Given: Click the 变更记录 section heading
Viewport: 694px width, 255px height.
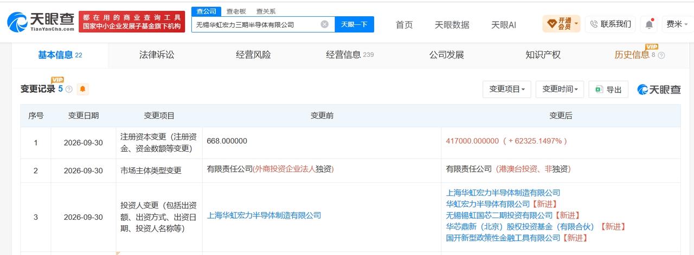Looking at the screenshot, I should [x=38, y=89].
